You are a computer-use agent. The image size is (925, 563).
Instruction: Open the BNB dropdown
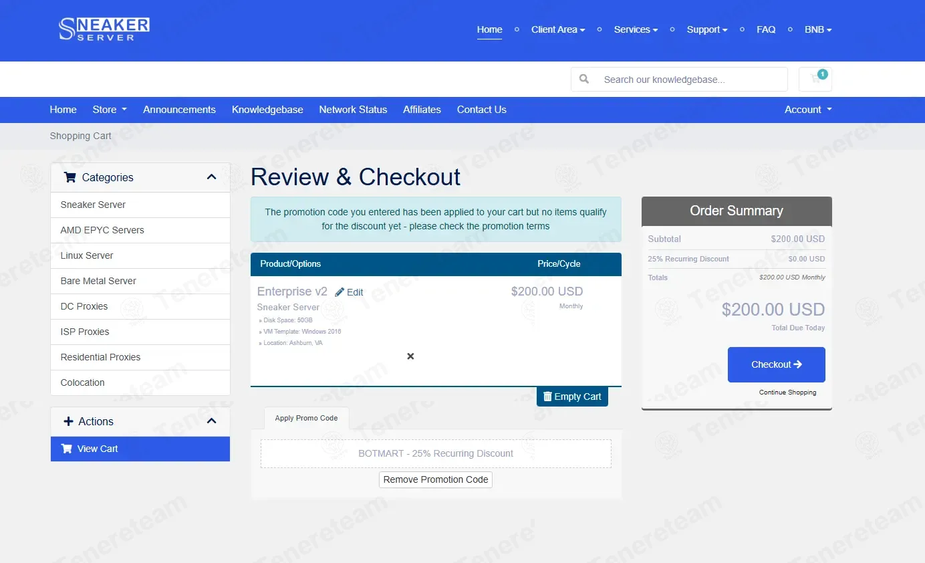coord(818,29)
